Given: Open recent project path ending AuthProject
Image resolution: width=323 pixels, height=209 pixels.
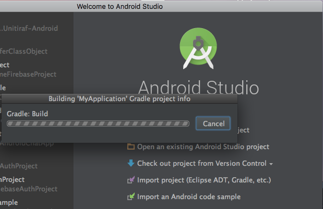Looking at the screenshot, I should tap(19, 166).
